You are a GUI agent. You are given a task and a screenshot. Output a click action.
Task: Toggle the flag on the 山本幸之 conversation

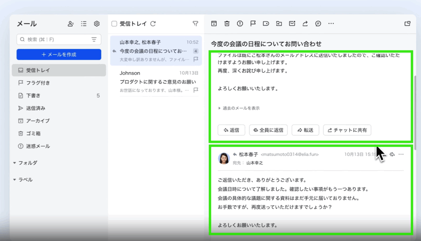click(x=196, y=60)
